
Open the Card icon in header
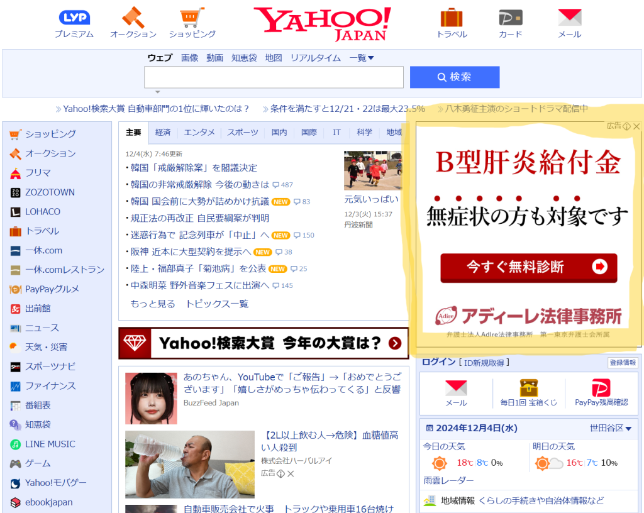pyautogui.click(x=510, y=18)
